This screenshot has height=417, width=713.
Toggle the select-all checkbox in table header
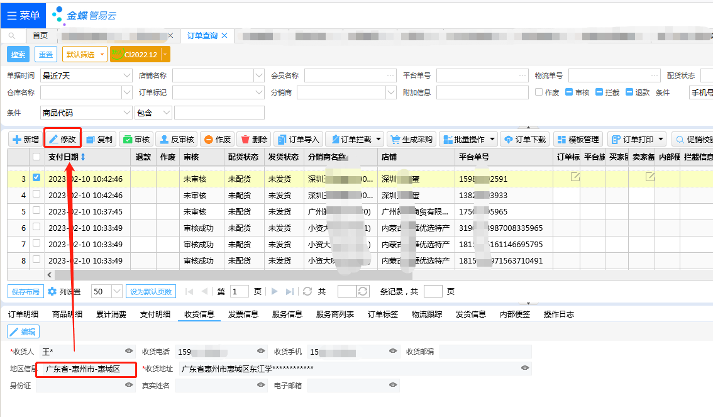tap(36, 157)
